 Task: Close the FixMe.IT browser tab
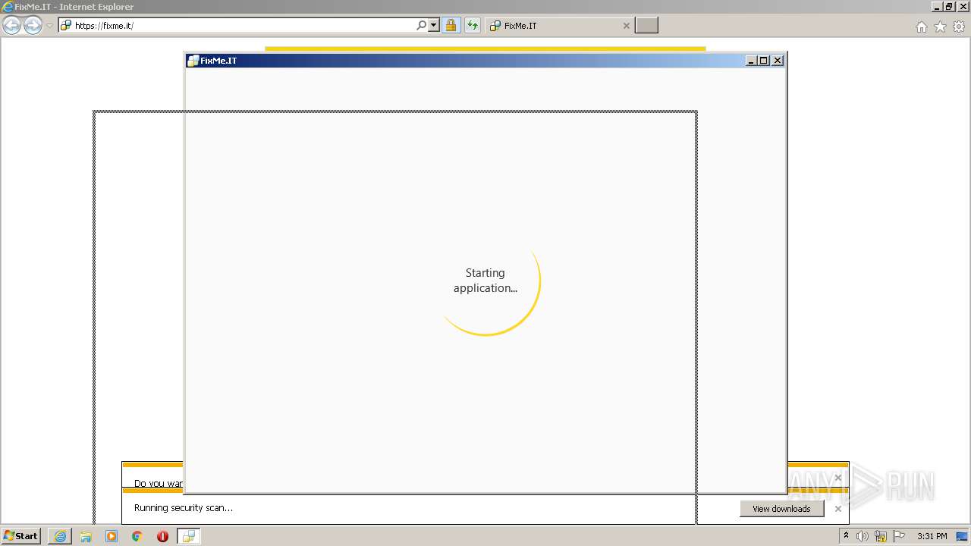(x=626, y=26)
